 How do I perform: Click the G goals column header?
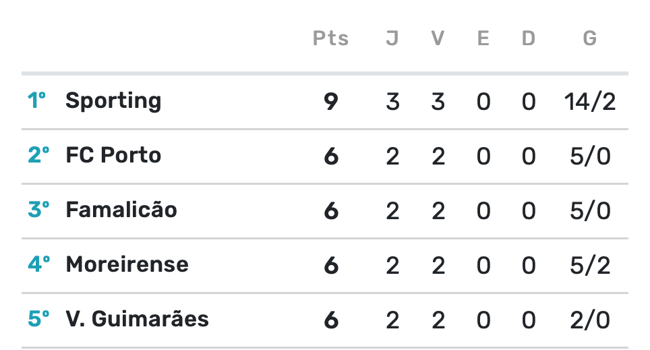(590, 38)
